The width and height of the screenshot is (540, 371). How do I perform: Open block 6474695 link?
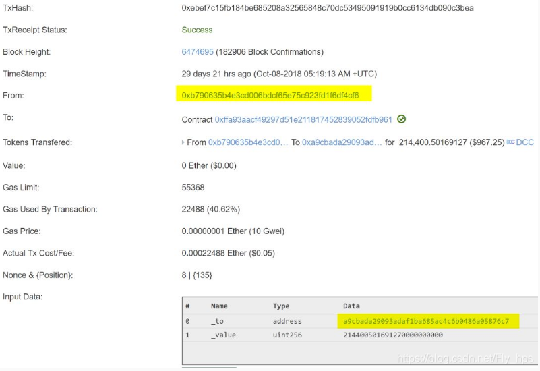tap(198, 52)
